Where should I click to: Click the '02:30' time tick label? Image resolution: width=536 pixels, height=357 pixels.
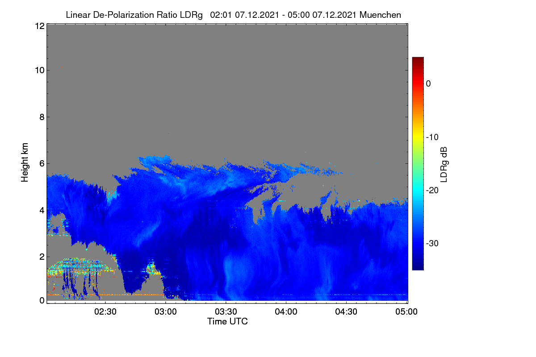pyautogui.click(x=105, y=311)
